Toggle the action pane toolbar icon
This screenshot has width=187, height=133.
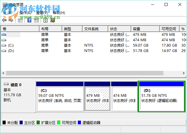[x=36, y=20]
